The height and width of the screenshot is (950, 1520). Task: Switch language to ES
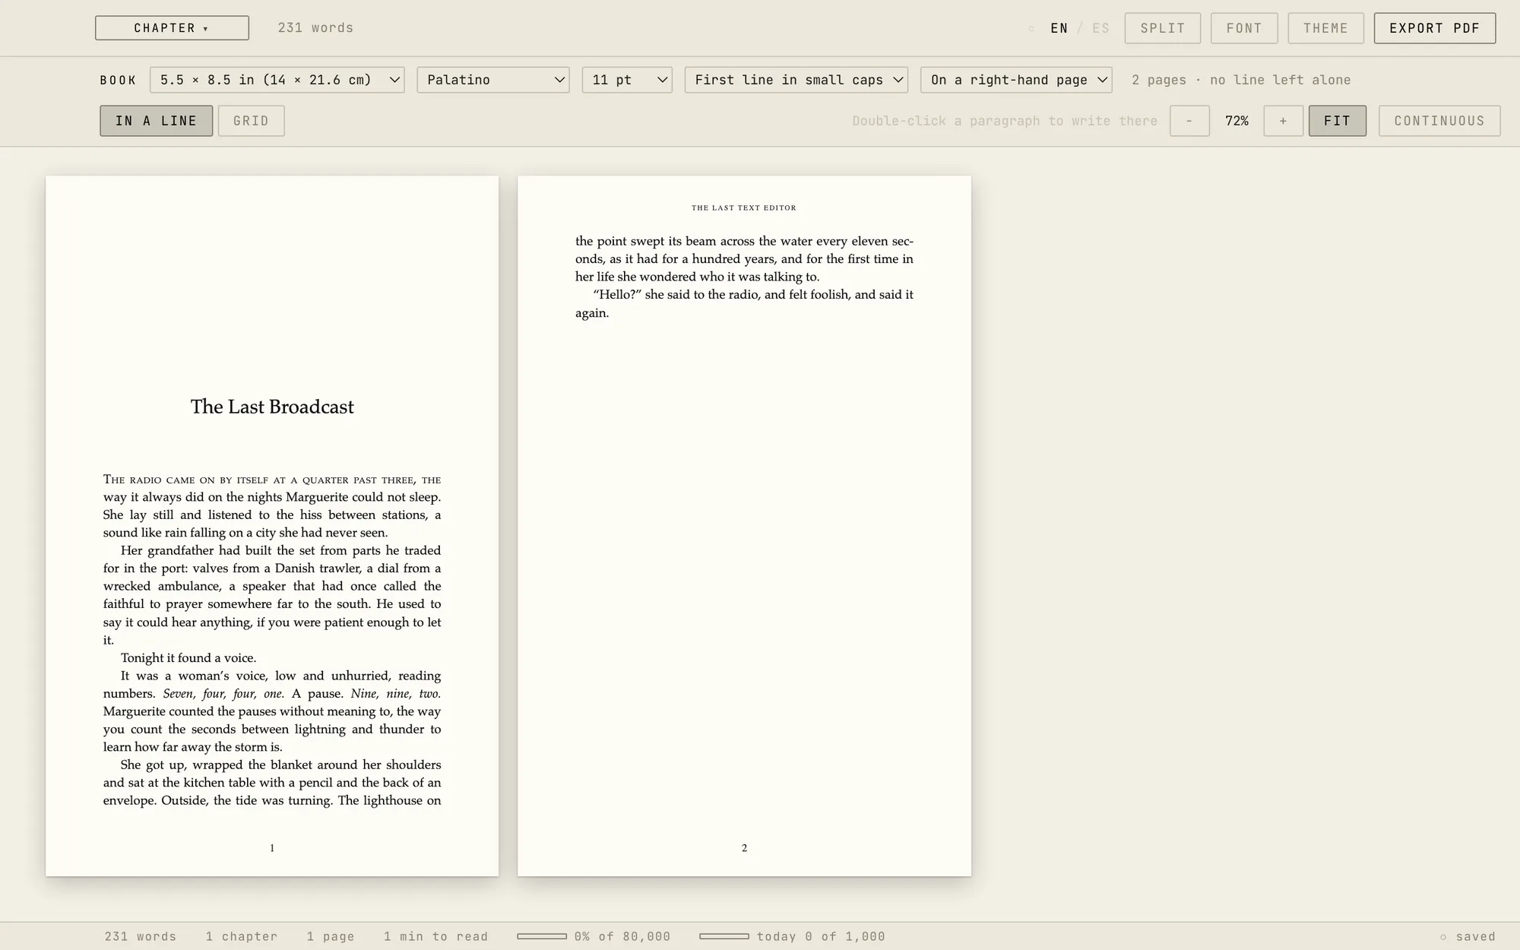coord(1100,28)
